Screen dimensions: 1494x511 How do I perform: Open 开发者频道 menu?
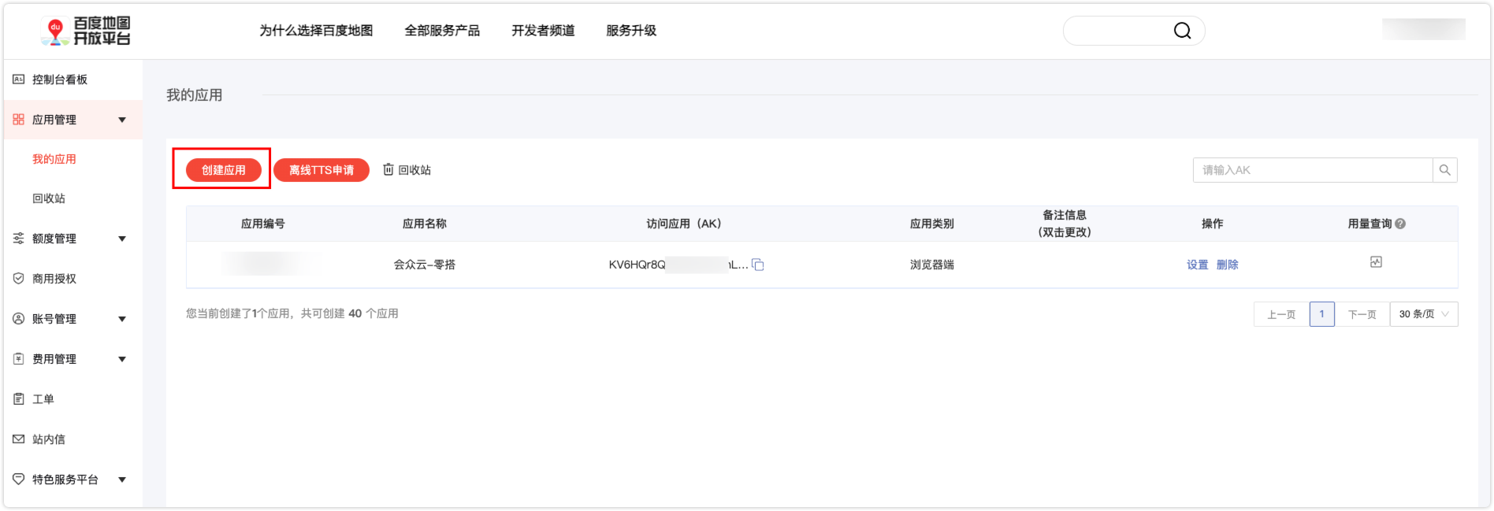coord(543,31)
